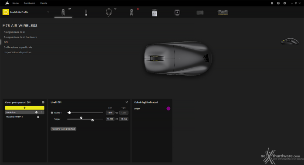Click the Livello 1 label
The width and height of the screenshot is (304, 165).
[58, 113]
